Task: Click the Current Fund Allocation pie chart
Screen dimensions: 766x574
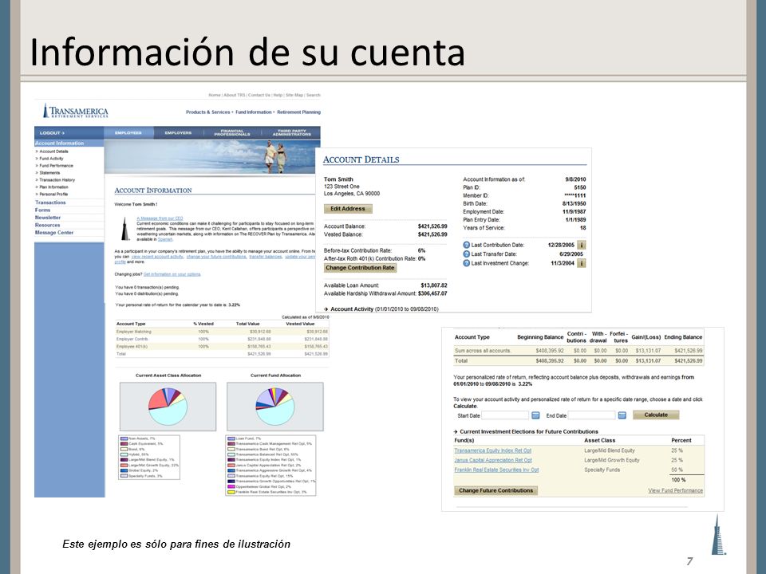Action: (275, 406)
